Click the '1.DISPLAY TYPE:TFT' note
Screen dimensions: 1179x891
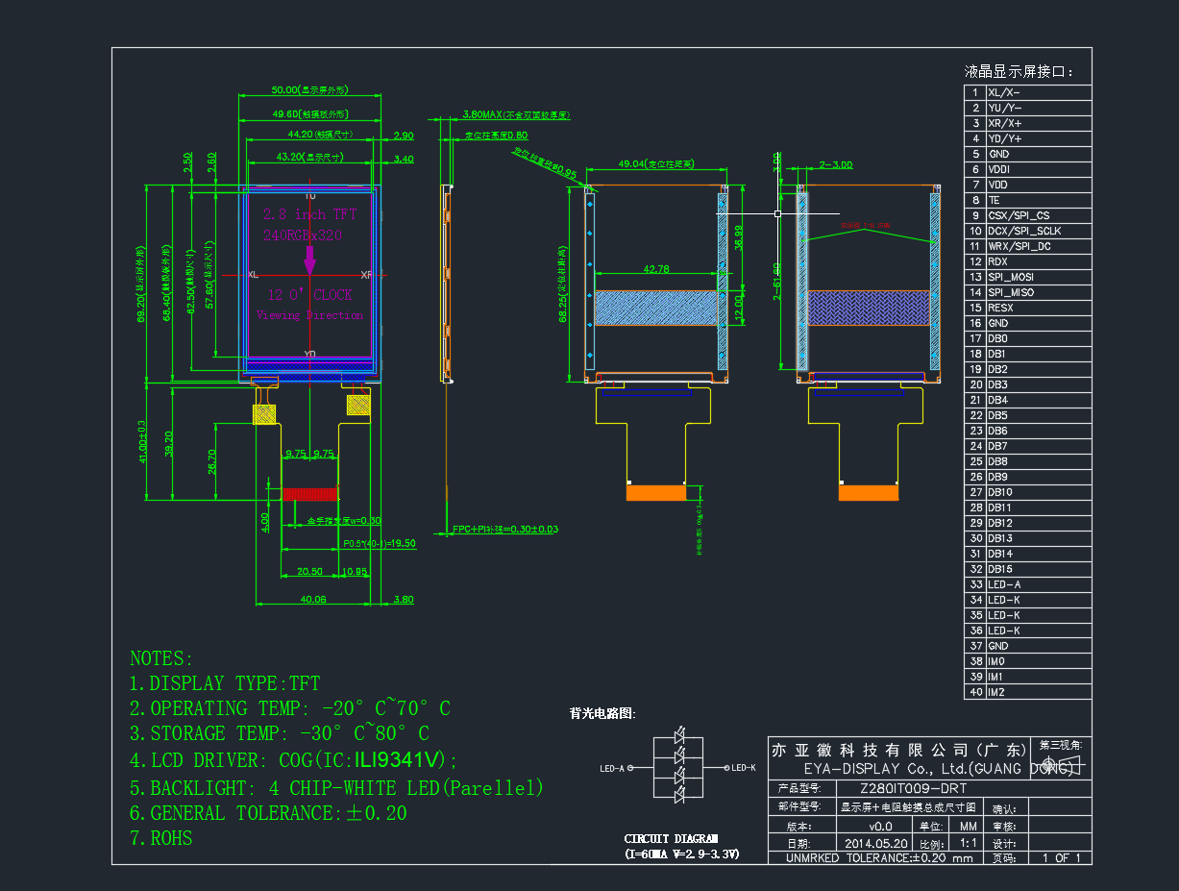click(x=225, y=683)
